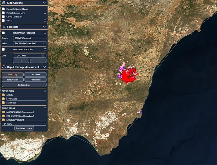
Task: Click the Date input 11/07/2026
Action: (30, 56)
